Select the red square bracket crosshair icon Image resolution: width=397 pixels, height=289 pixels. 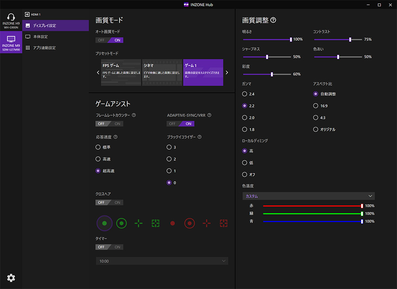(224, 223)
